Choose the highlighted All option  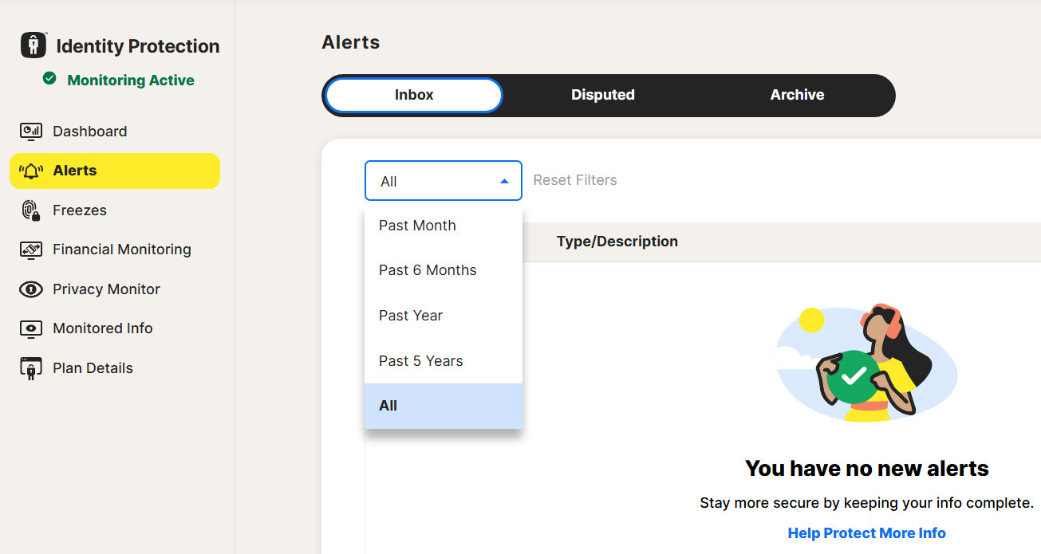point(388,406)
